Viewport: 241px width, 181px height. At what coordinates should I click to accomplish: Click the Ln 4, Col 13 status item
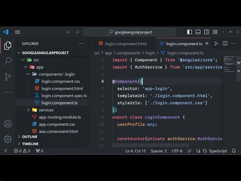pos(135,151)
